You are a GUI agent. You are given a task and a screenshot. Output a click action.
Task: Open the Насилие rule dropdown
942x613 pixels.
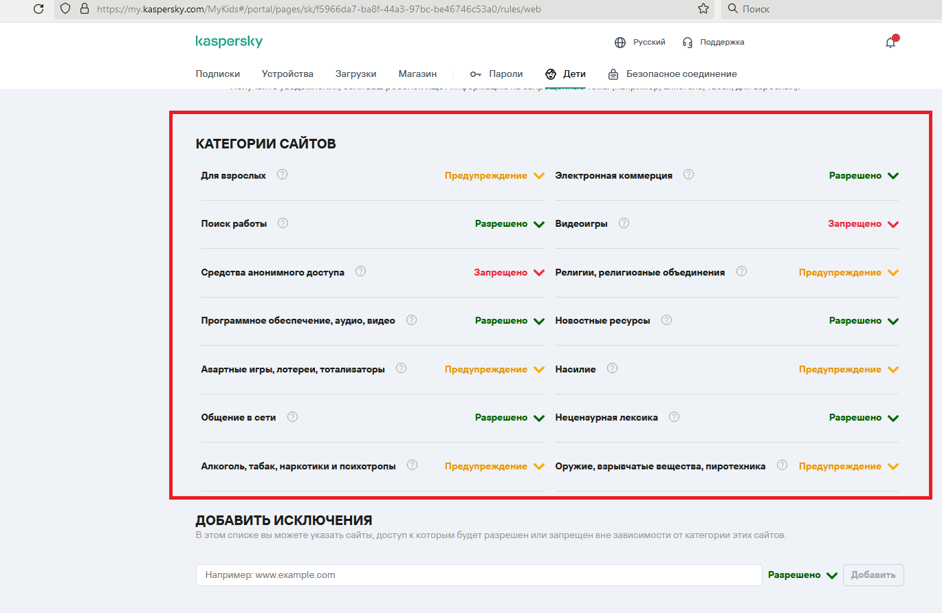[849, 370]
